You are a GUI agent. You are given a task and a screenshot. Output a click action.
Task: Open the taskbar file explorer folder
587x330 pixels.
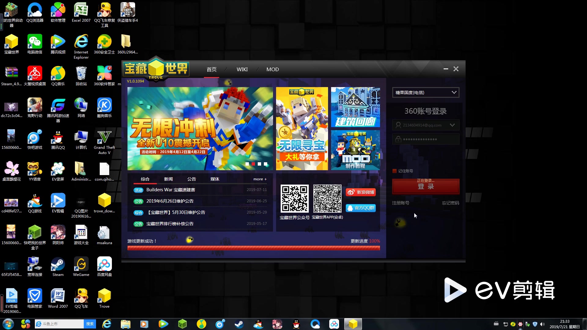125,324
